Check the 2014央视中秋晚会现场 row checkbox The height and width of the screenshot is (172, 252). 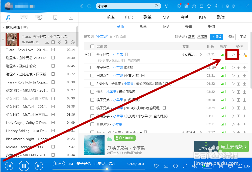[x=92, y=108]
